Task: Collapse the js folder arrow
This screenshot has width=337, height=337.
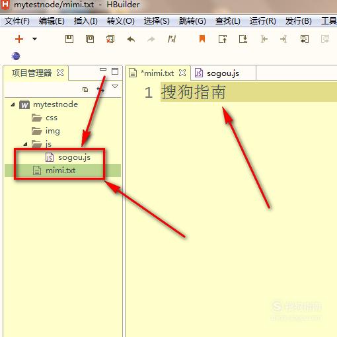Action: click(x=25, y=144)
